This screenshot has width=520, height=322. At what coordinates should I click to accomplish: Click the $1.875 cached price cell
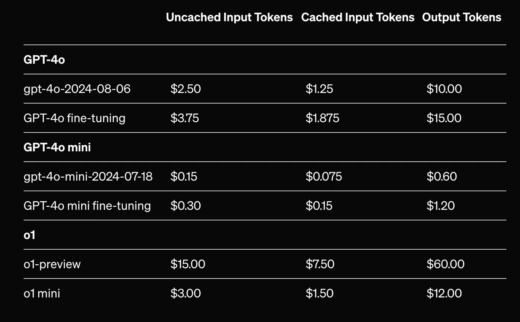322,118
